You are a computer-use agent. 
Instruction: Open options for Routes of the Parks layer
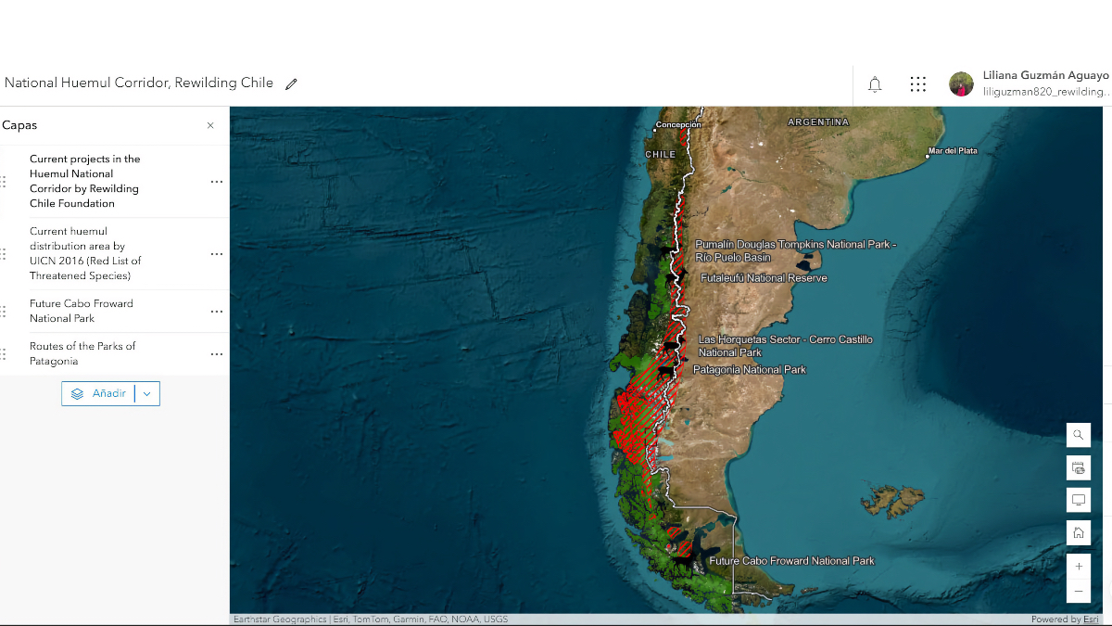(x=216, y=353)
